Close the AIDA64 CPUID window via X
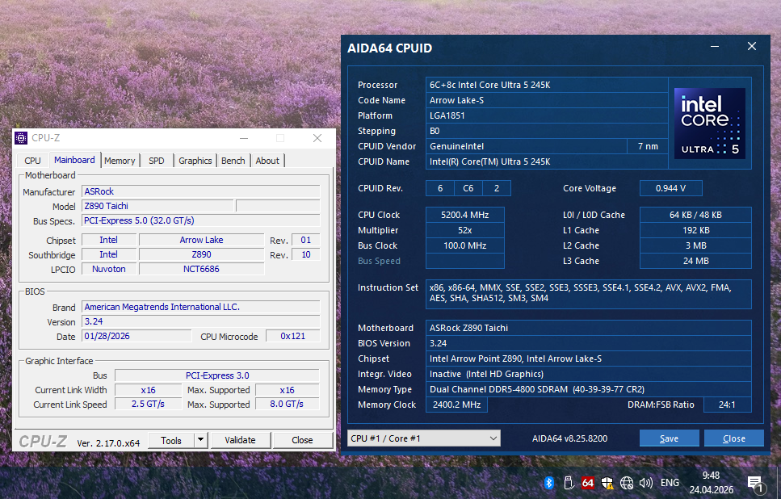 (752, 46)
